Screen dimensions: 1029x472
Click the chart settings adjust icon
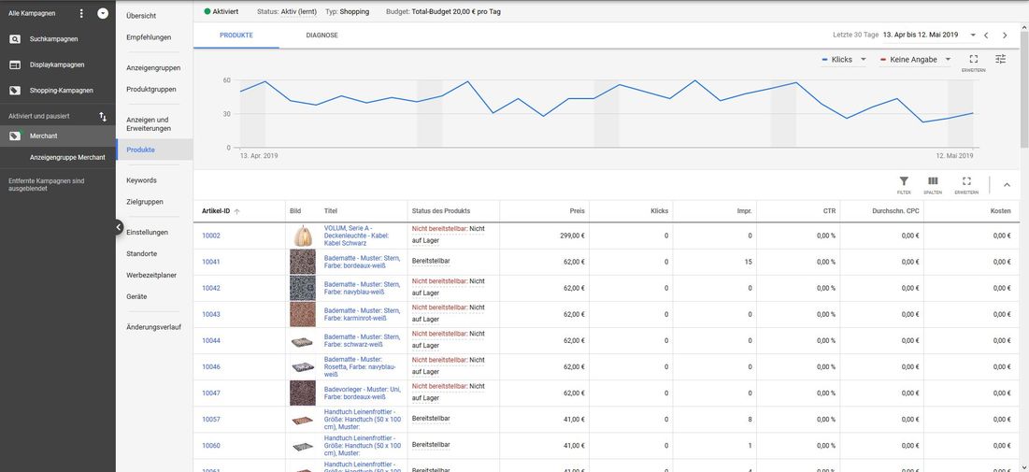coord(1001,59)
